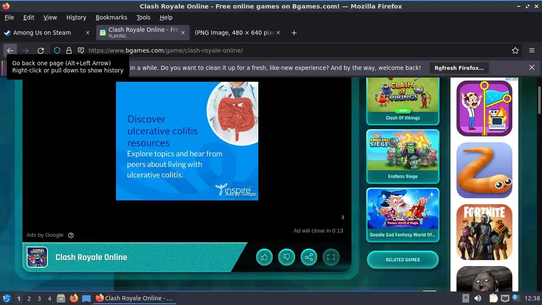This screenshot has width=542, height=305.
Task: Click the thumbs-down dislike button
Action: pos(287,257)
